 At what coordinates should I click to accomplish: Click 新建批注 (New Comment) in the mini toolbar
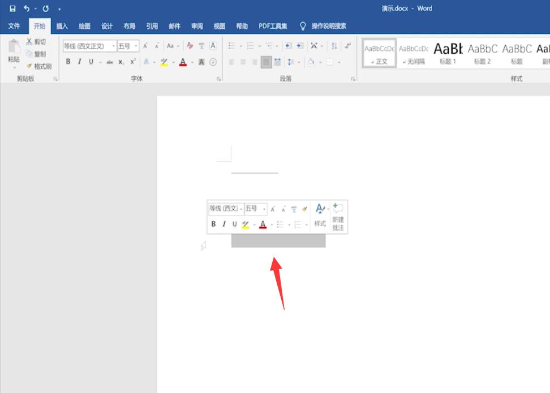click(x=338, y=217)
